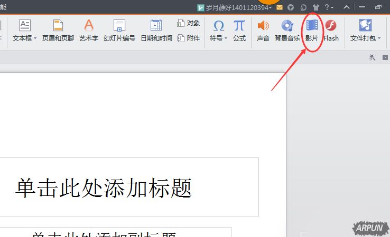Open the mail envelope icon in title bar
390x237 pixels.
(280, 7)
